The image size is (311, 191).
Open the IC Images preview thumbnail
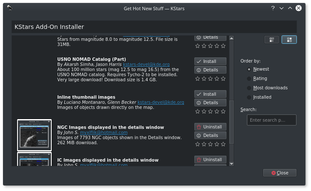(34, 159)
